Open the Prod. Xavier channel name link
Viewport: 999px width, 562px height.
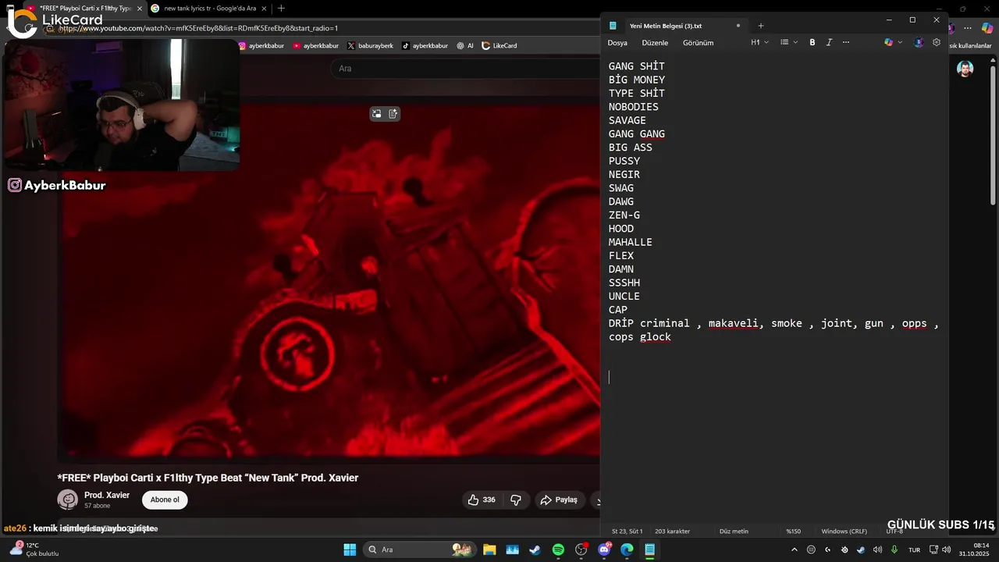[x=107, y=495]
